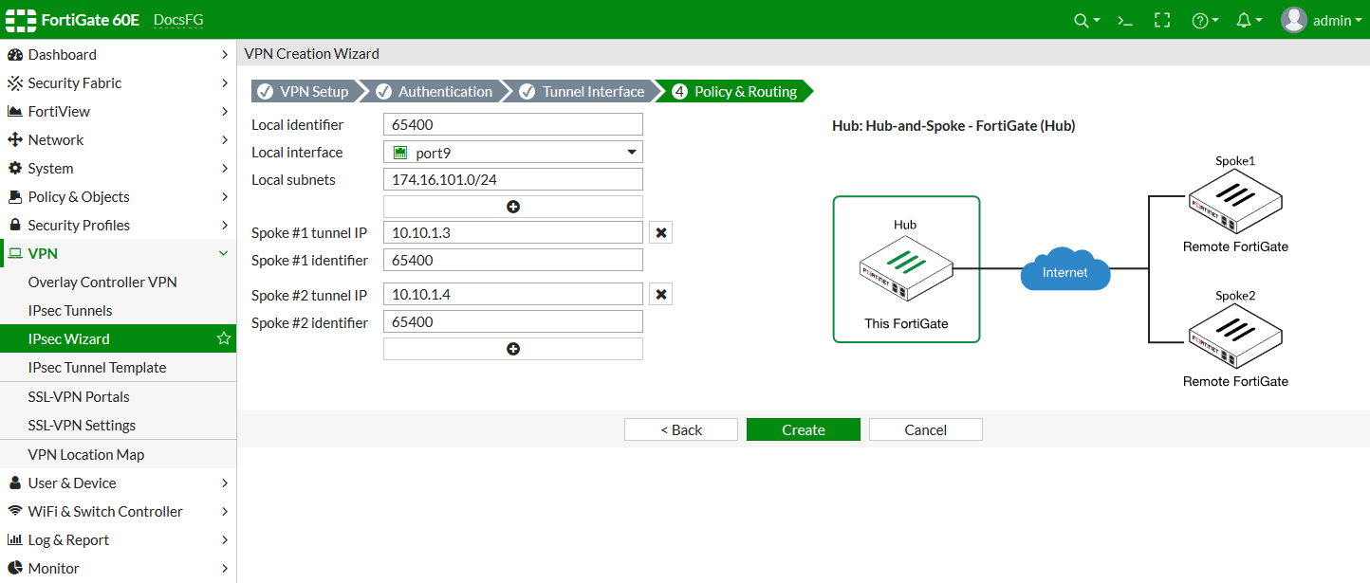The height and width of the screenshot is (583, 1370).
Task: Click the Security Profiles lock icon
Action: coord(14,226)
